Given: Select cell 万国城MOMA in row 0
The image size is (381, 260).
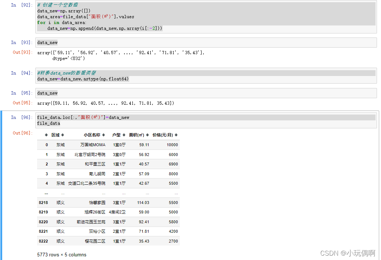Looking at the screenshot, I should click(x=93, y=145).
